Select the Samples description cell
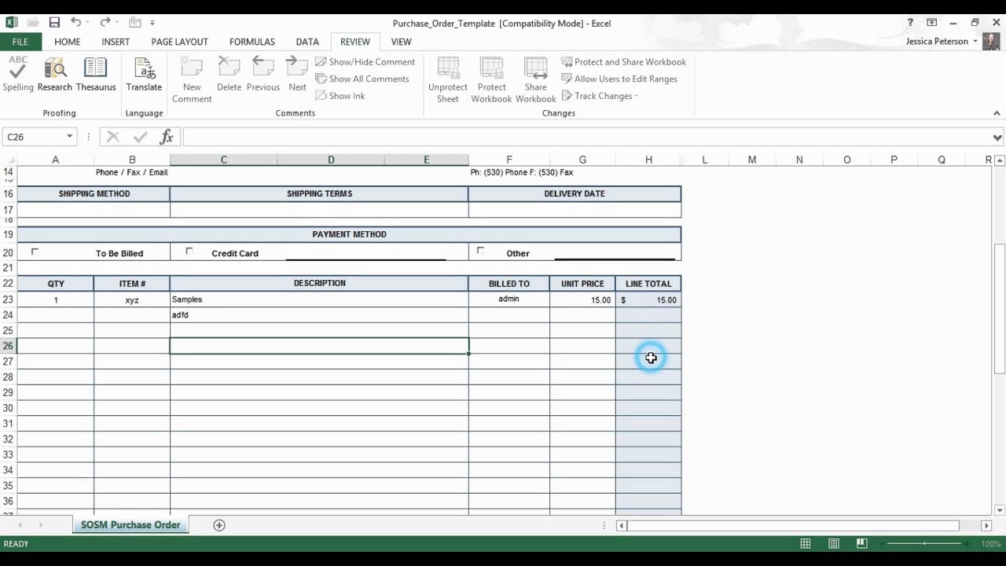Image resolution: width=1006 pixels, height=566 pixels. (319, 300)
